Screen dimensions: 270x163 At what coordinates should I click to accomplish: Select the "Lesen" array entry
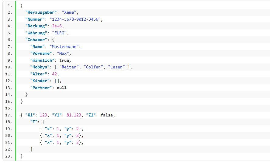click(x=116, y=67)
